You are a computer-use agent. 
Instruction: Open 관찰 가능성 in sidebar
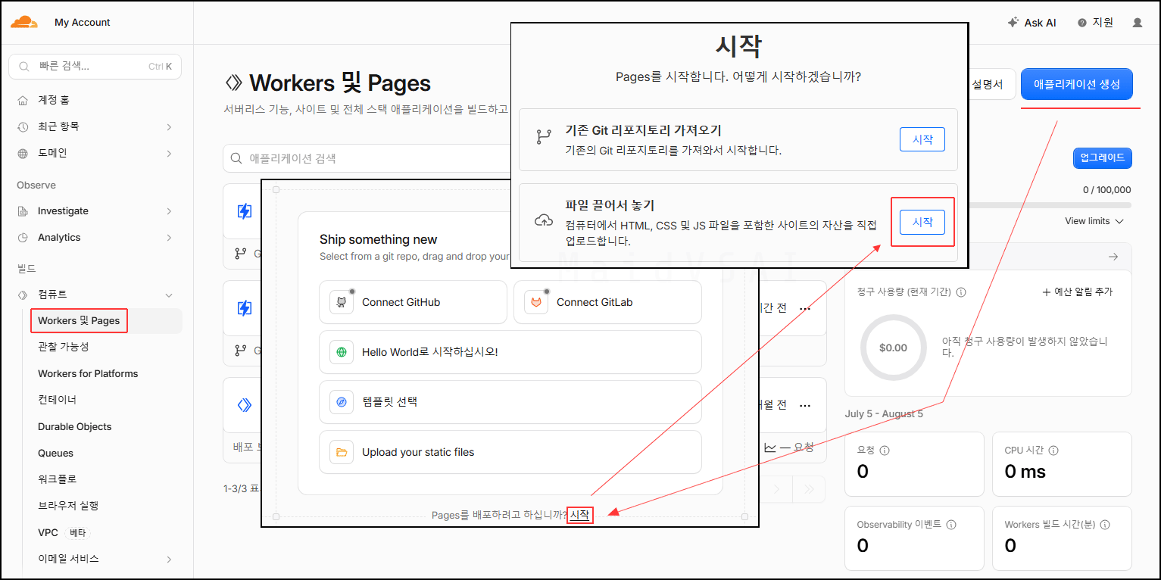point(64,347)
